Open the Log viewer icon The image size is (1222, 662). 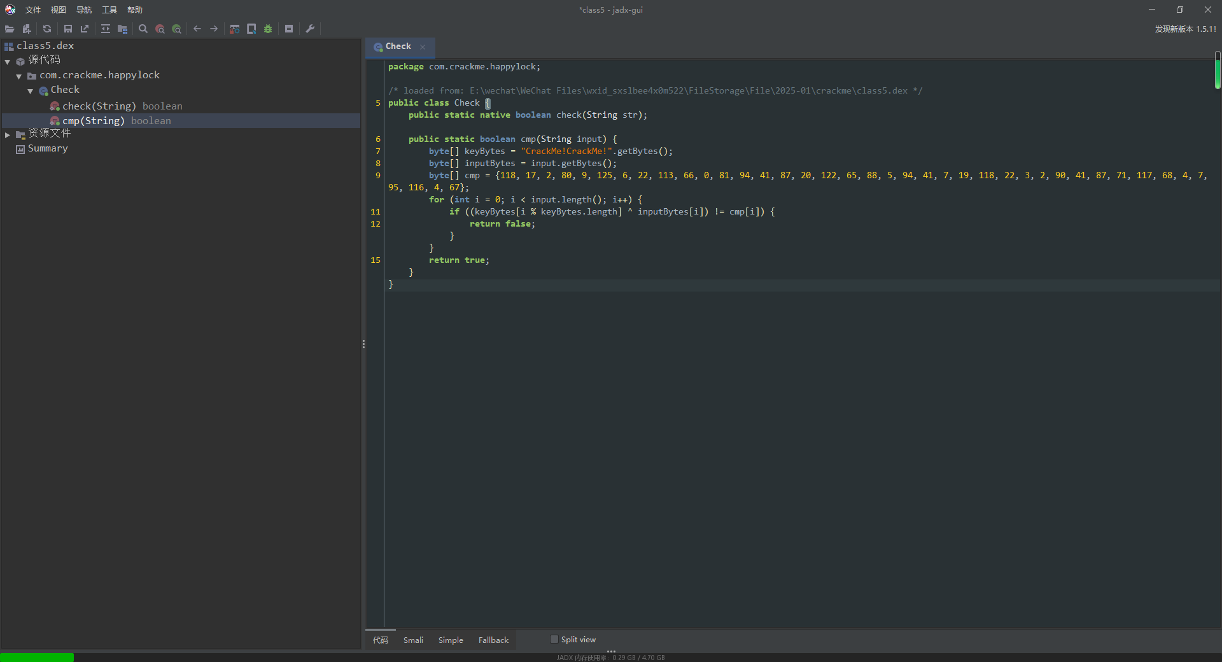coord(289,29)
